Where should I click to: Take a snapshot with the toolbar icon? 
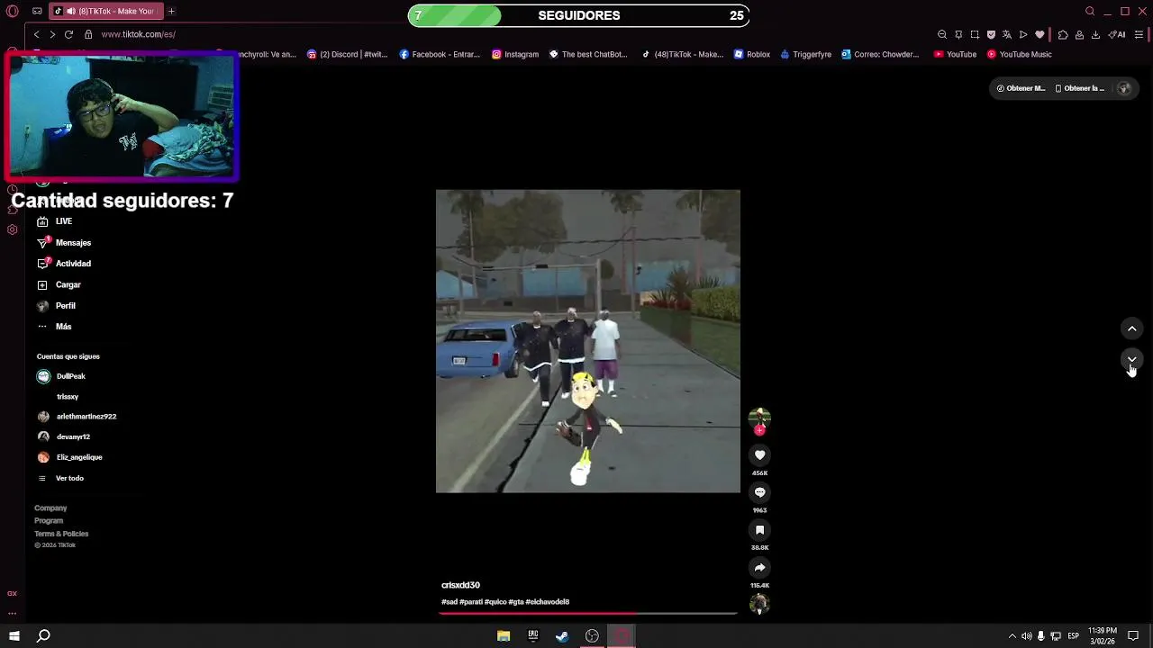point(975,34)
